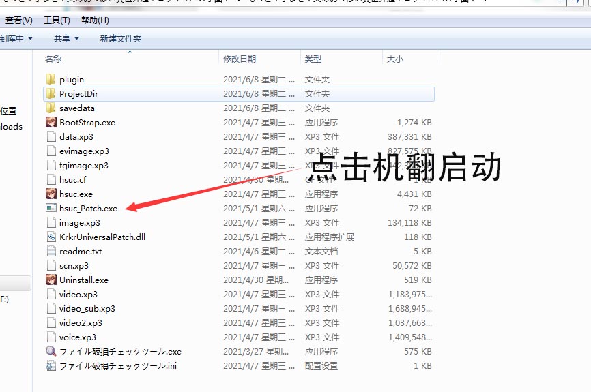Select the KrkrUniversalPatch.dll icon
The image size is (591, 392).
[51, 237]
